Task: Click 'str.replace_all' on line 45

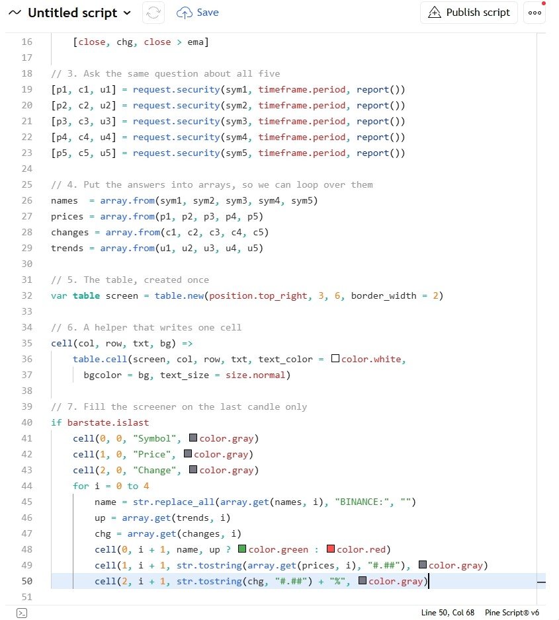Action: tap(173, 502)
